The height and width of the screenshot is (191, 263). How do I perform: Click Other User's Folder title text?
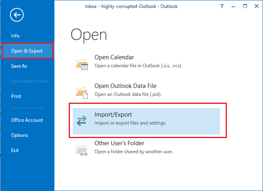tap(119, 143)
